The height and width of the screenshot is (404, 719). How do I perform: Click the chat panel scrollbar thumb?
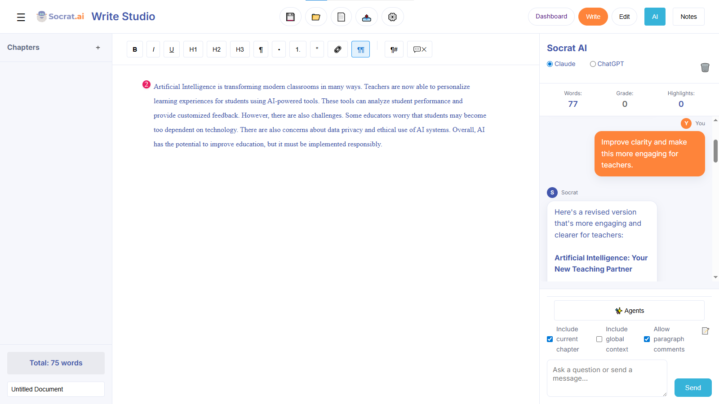click(x=715, y=151)
